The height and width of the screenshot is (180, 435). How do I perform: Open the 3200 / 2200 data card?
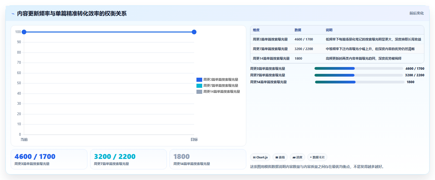point(128,159)
